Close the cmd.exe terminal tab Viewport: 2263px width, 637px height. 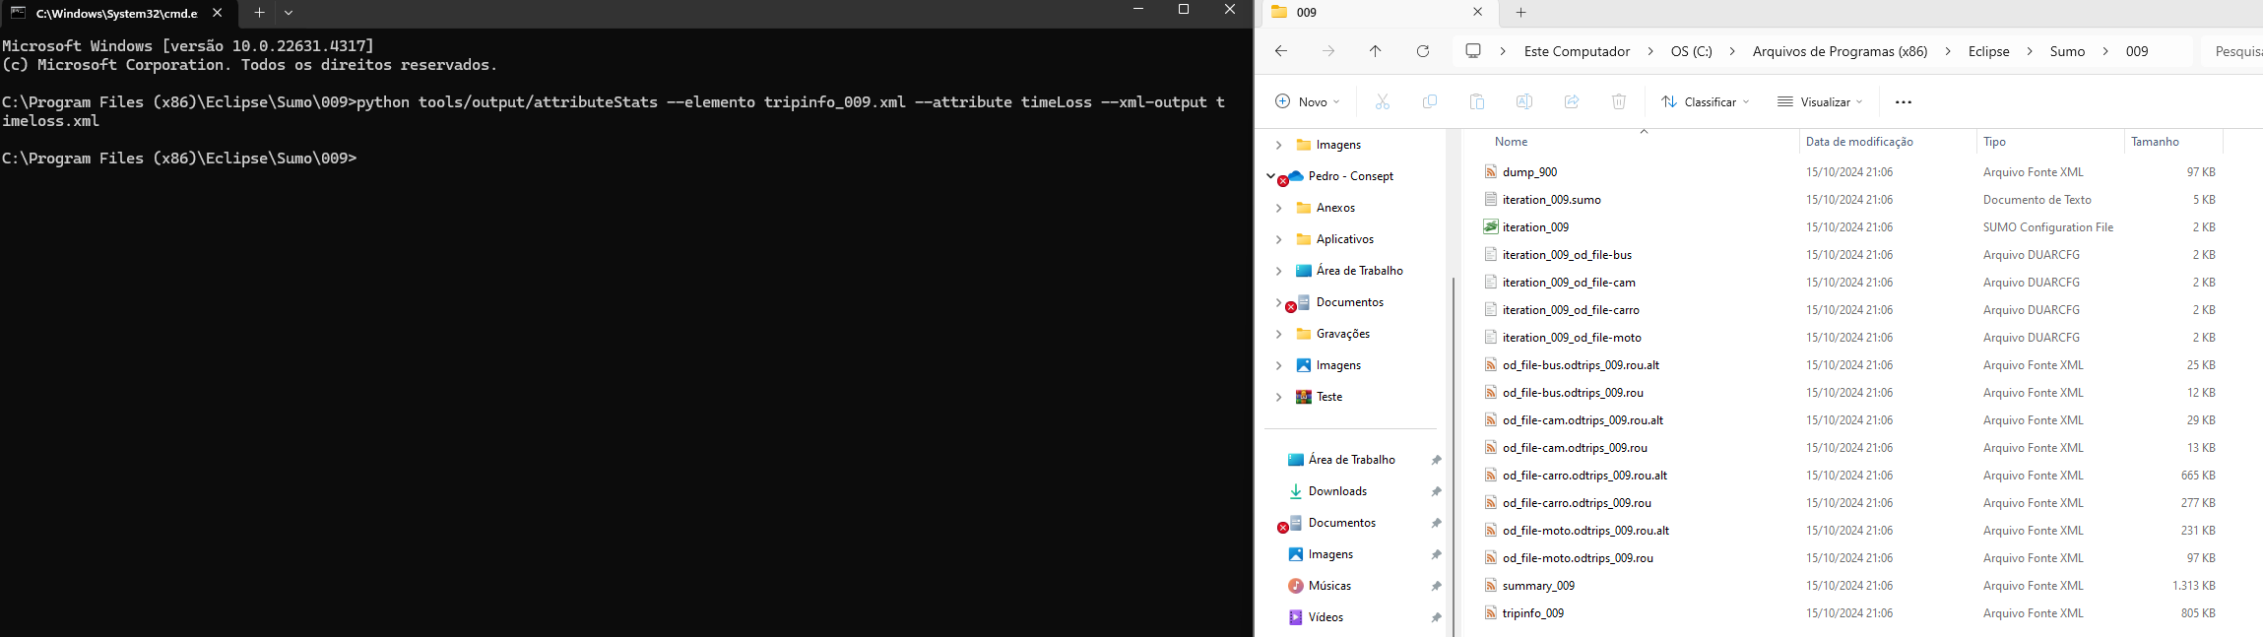218,13
